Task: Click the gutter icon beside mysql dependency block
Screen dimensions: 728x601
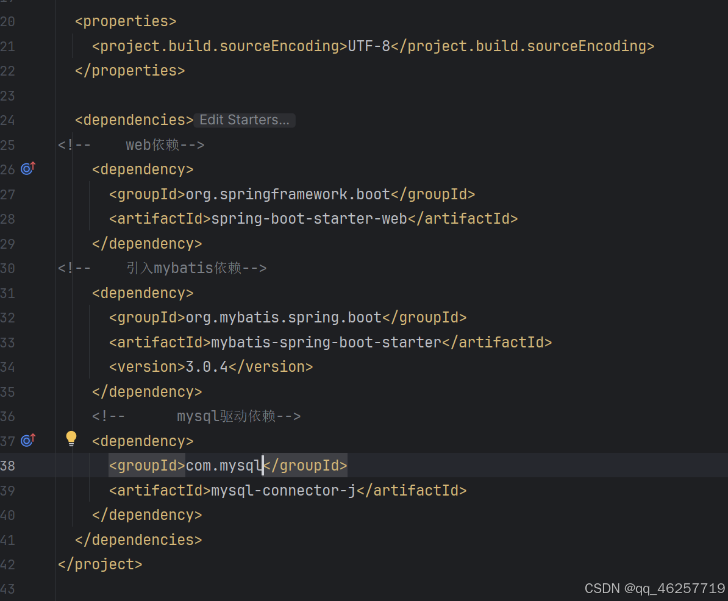Action: [27, 440]
